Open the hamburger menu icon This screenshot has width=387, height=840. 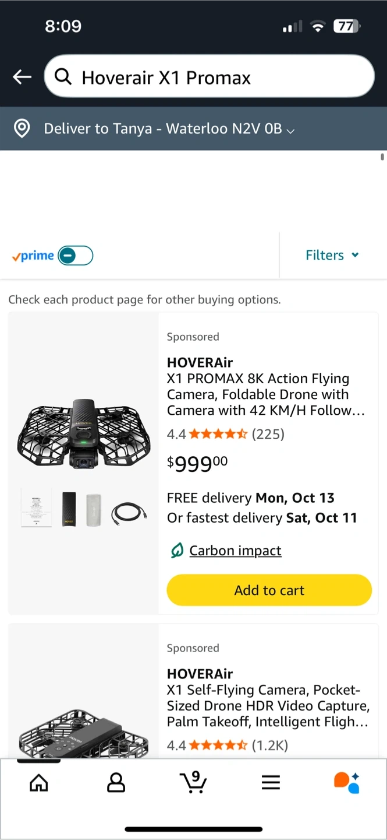pyautogui.click(x=271, y=782)
